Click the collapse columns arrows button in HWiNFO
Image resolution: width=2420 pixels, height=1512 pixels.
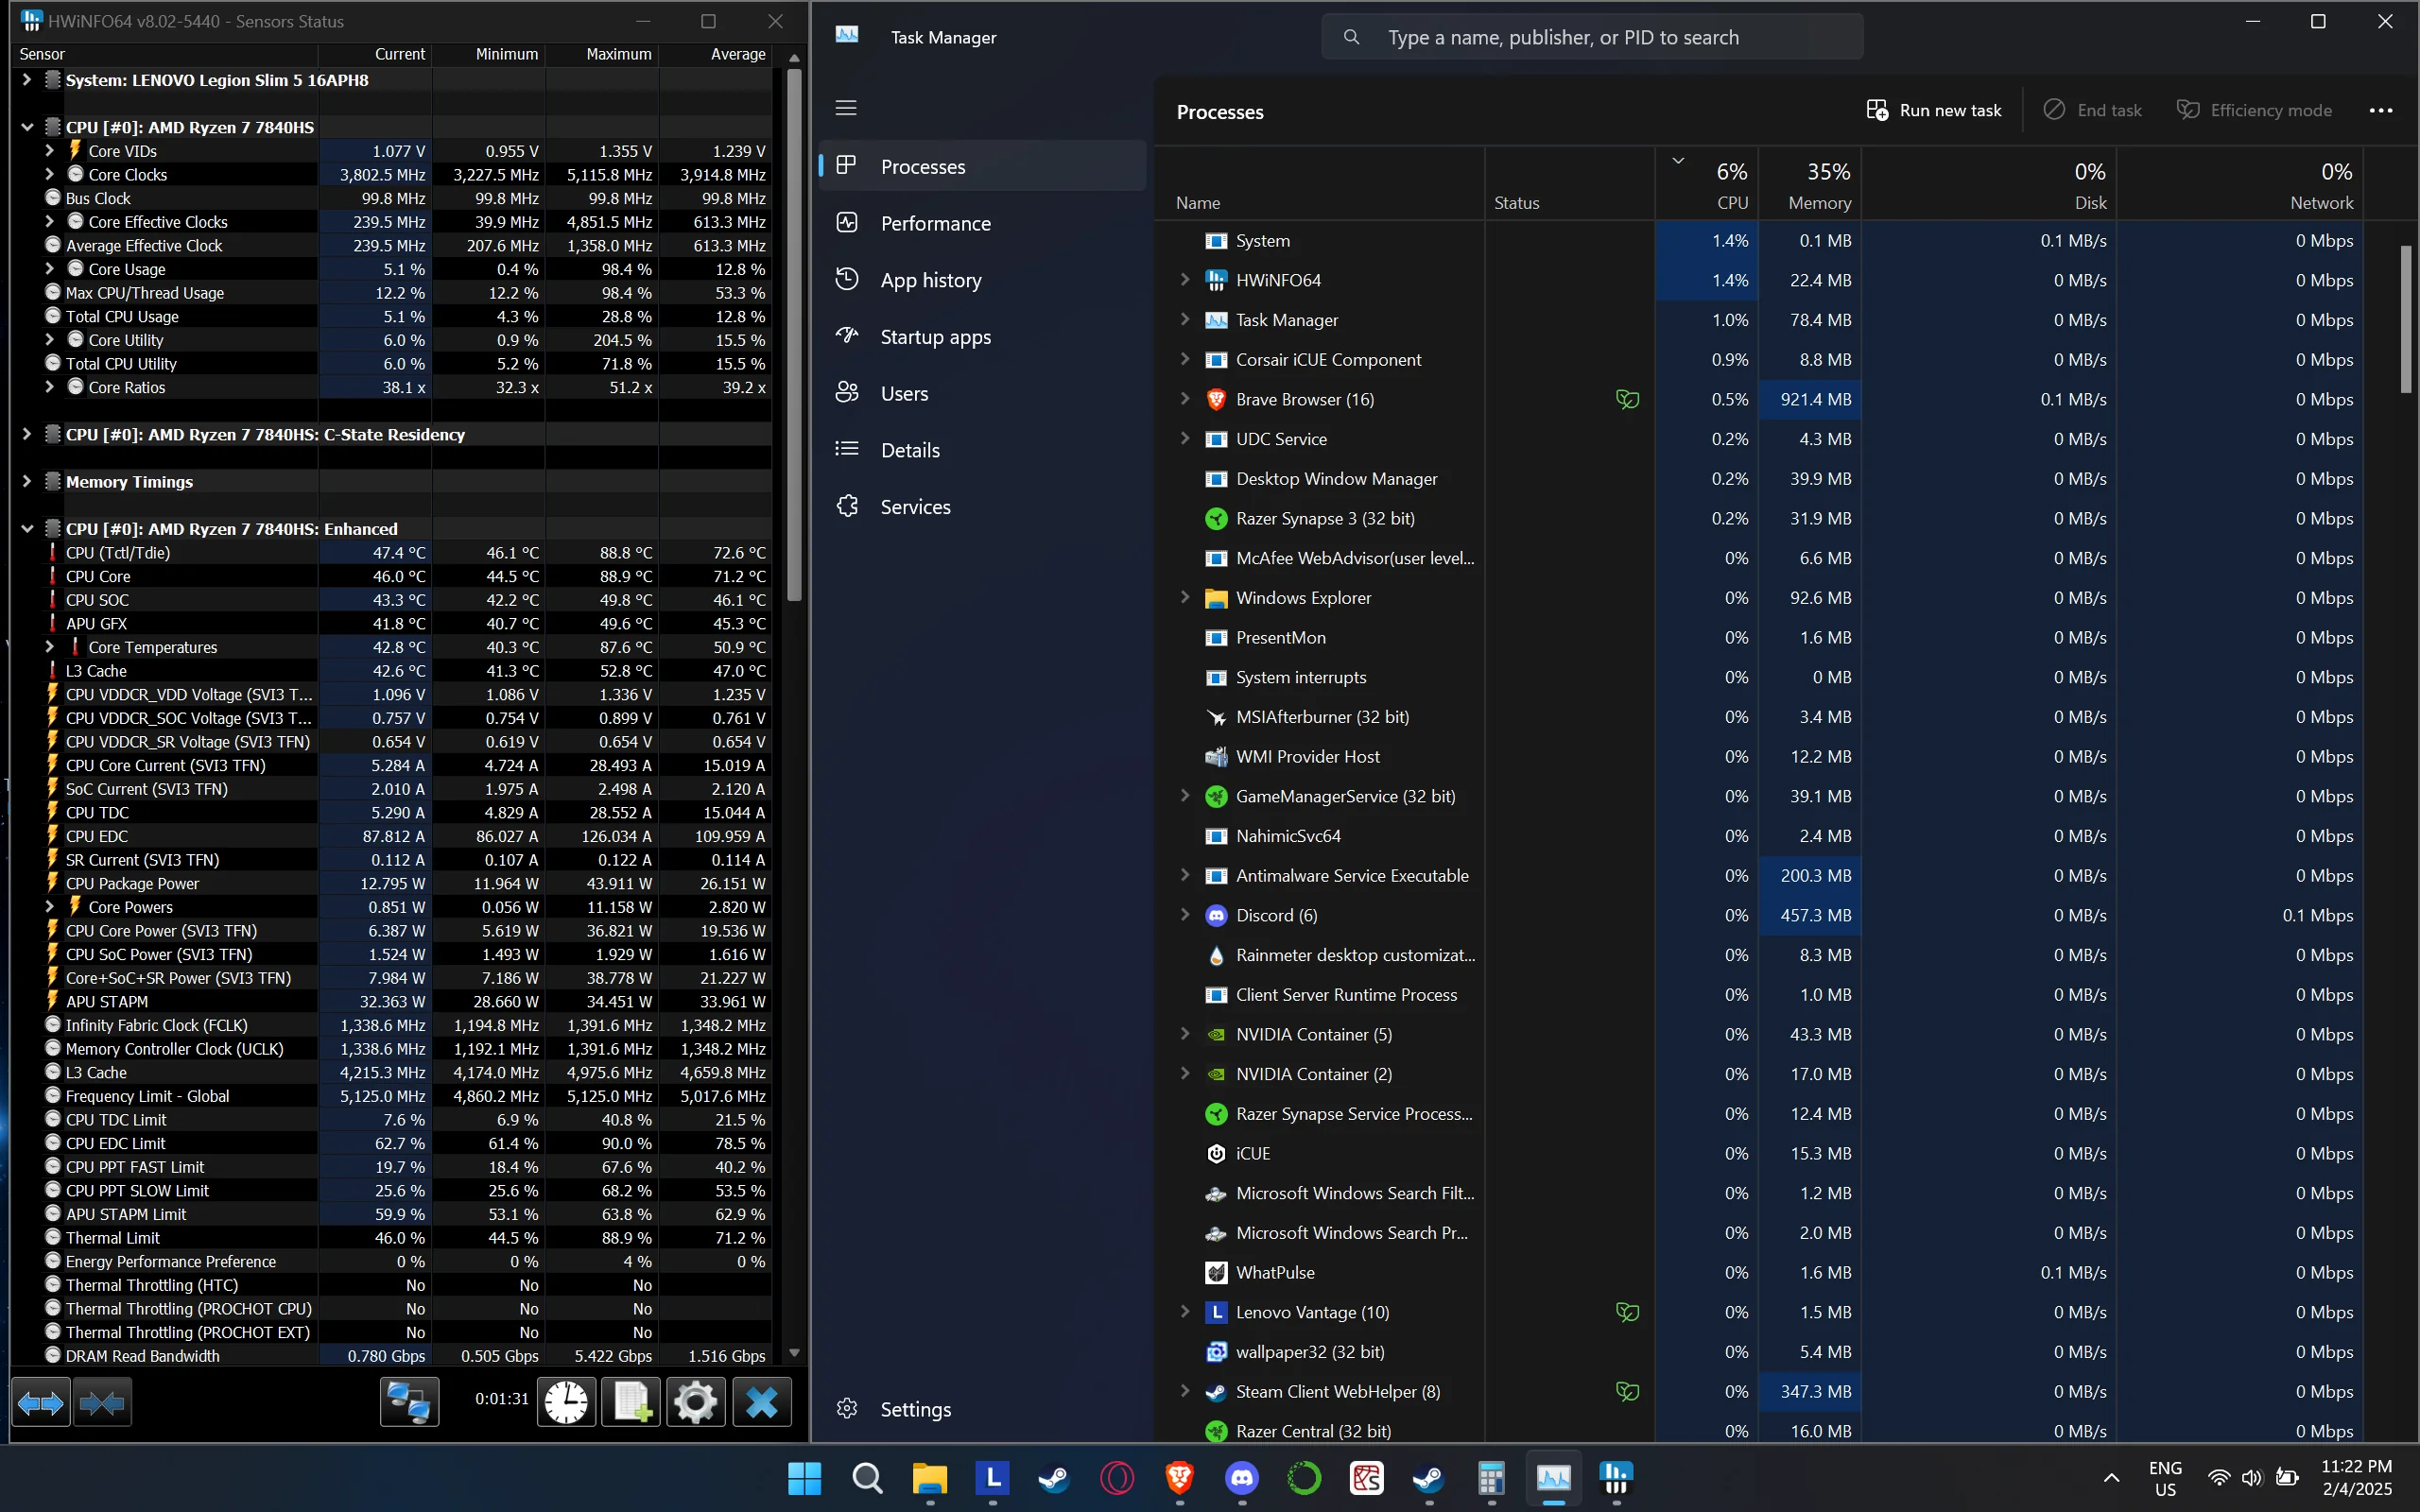[x=102, y=1402]
